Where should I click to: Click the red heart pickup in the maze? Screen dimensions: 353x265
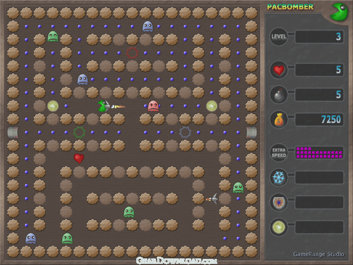79,158
